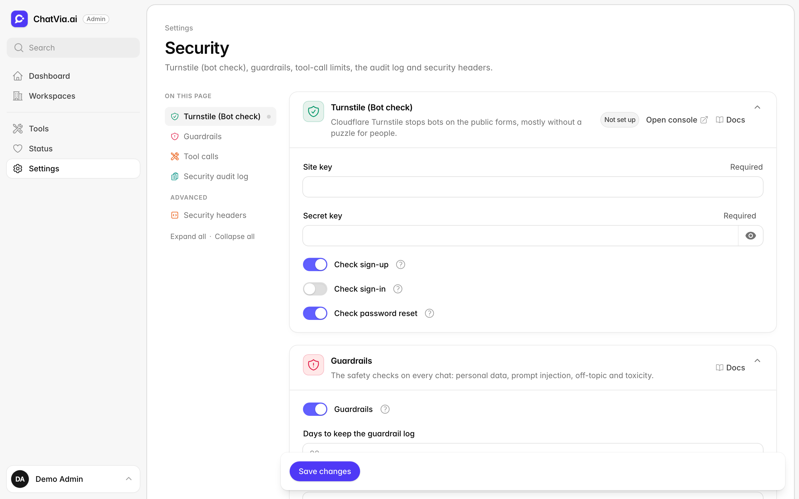
Task: Open the Dashboard home icon
Action: point(18,76)
